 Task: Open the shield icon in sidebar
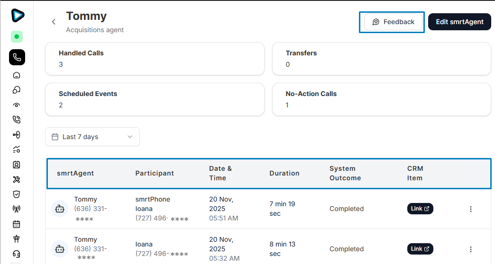coord(17,194)
